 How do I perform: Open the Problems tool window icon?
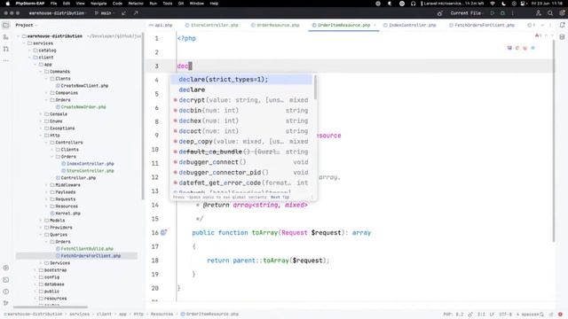point(6,292)
